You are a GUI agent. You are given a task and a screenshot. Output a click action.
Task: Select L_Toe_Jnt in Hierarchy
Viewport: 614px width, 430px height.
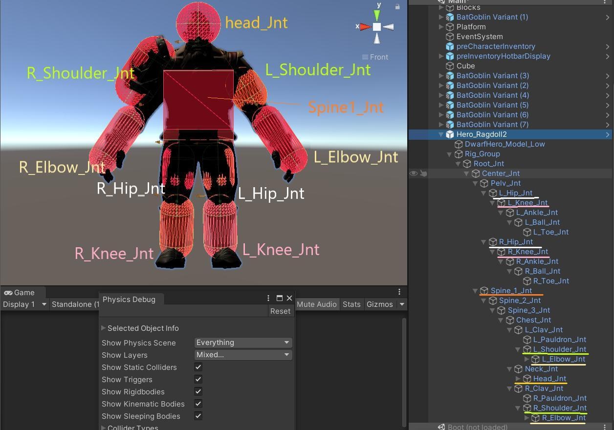coord(550,232)
